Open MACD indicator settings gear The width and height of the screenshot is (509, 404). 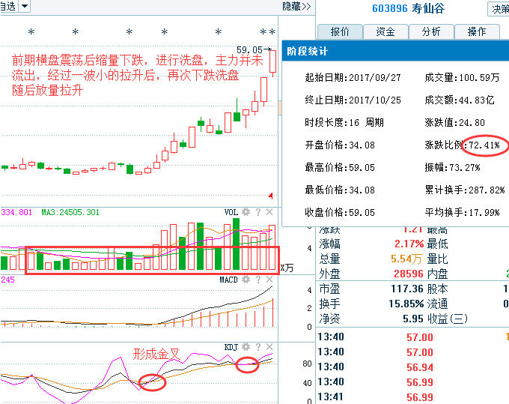click(246, 280)
